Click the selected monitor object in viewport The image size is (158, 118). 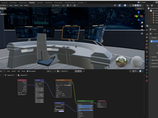(71, 33)
